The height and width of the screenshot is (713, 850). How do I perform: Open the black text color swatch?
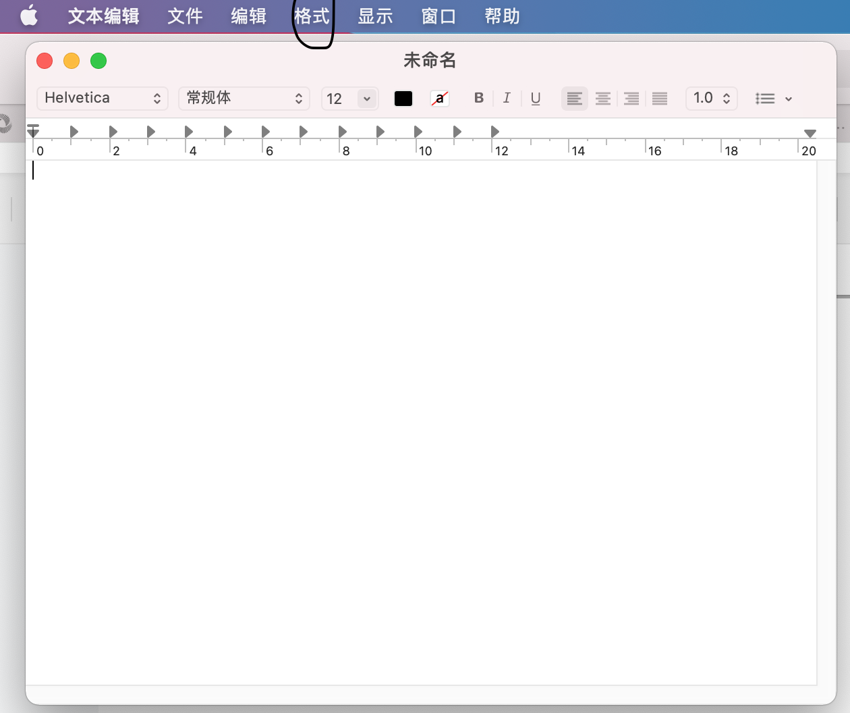tap(403, 99)
